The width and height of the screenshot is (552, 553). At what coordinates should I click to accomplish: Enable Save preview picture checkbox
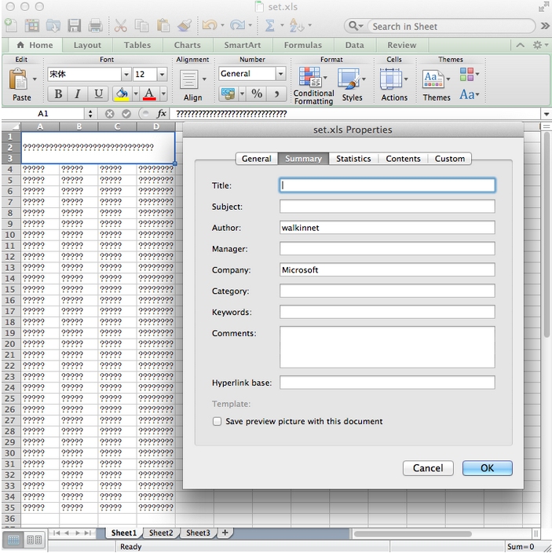(x=217, y=422)
